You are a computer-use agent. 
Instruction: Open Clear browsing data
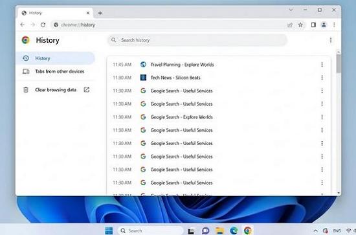point(56,90)
